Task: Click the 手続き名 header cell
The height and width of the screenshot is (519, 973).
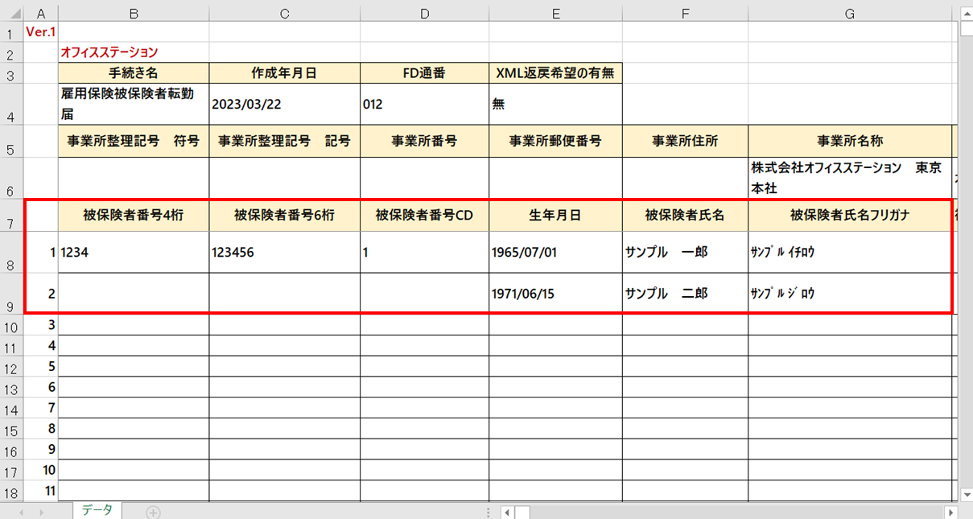Action: pos(134,73)
